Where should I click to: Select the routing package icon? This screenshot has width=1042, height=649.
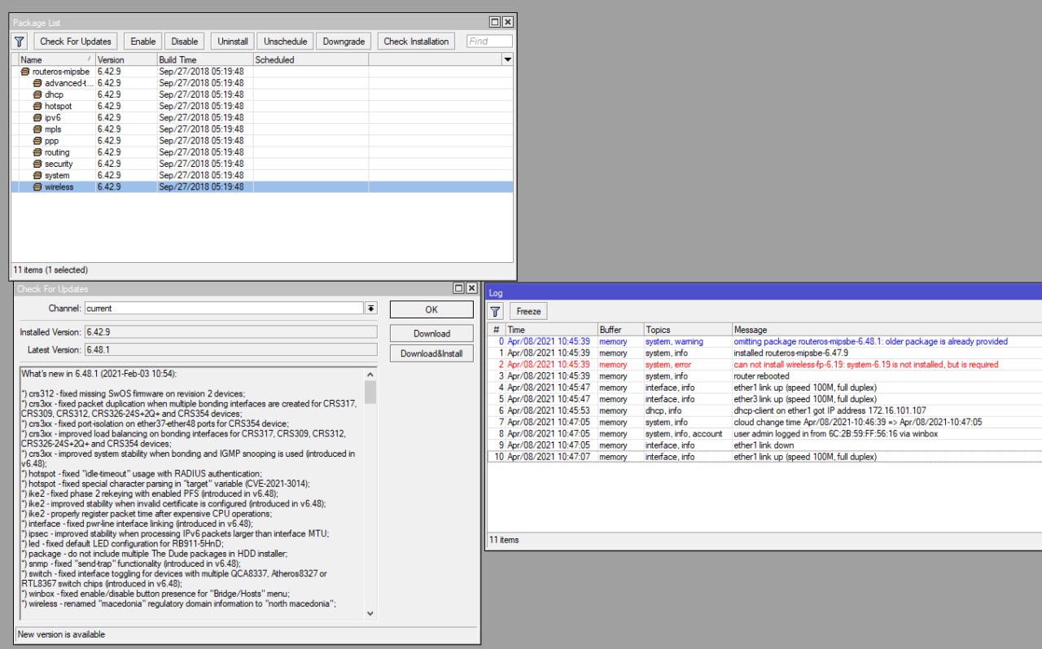pyautogui.click(x=37, y=152)
